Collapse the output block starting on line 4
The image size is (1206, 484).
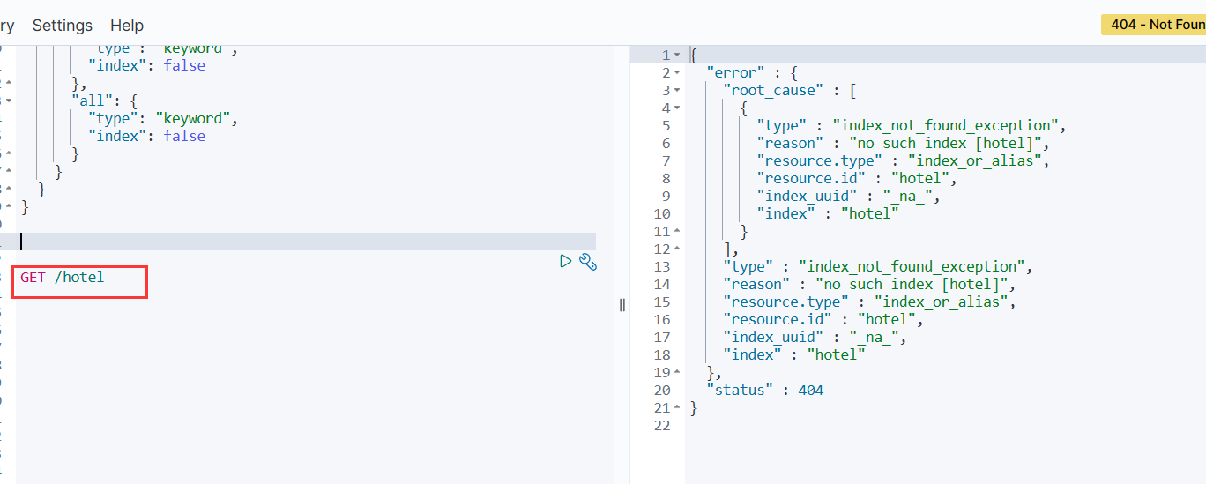pyautogui.click(x=677, y=108)
